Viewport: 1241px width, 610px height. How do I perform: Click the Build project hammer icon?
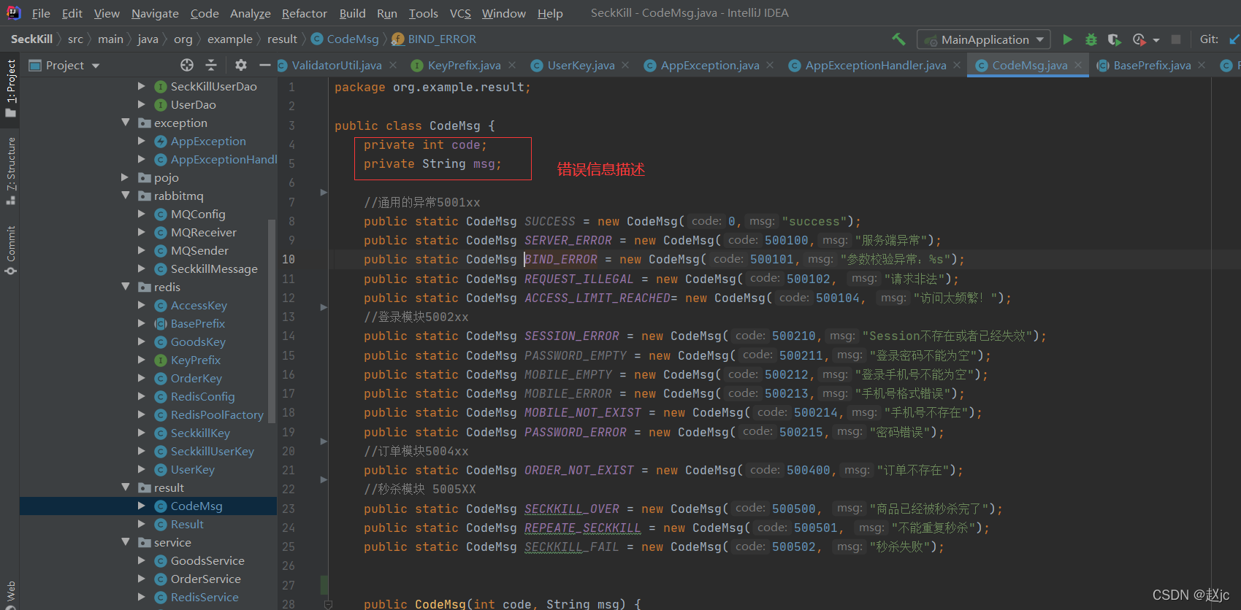pos(898,39)
